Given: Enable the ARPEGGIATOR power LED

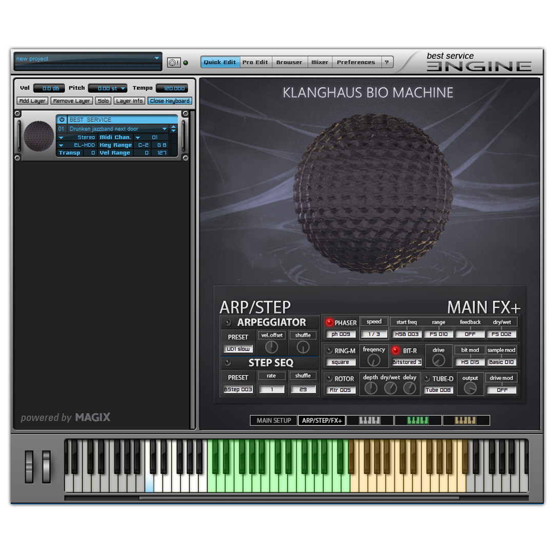Looking at the screenshot, I should tap(228, 323).
